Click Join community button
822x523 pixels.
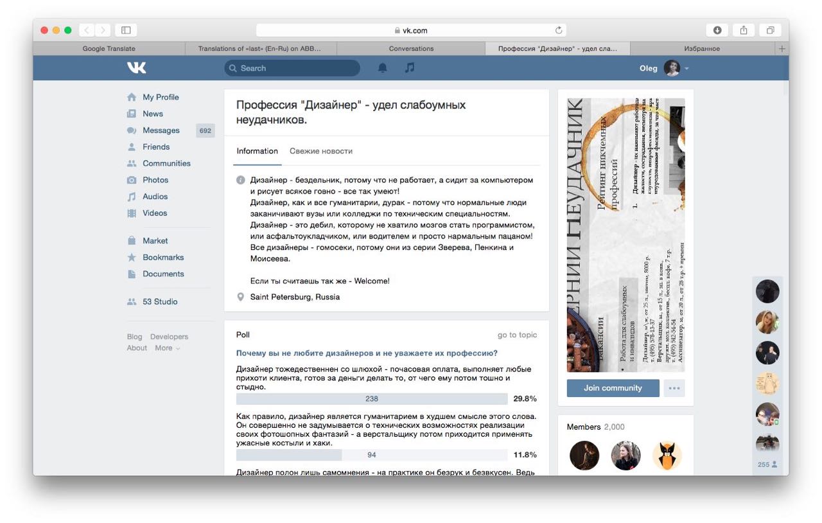click(613, 388)
